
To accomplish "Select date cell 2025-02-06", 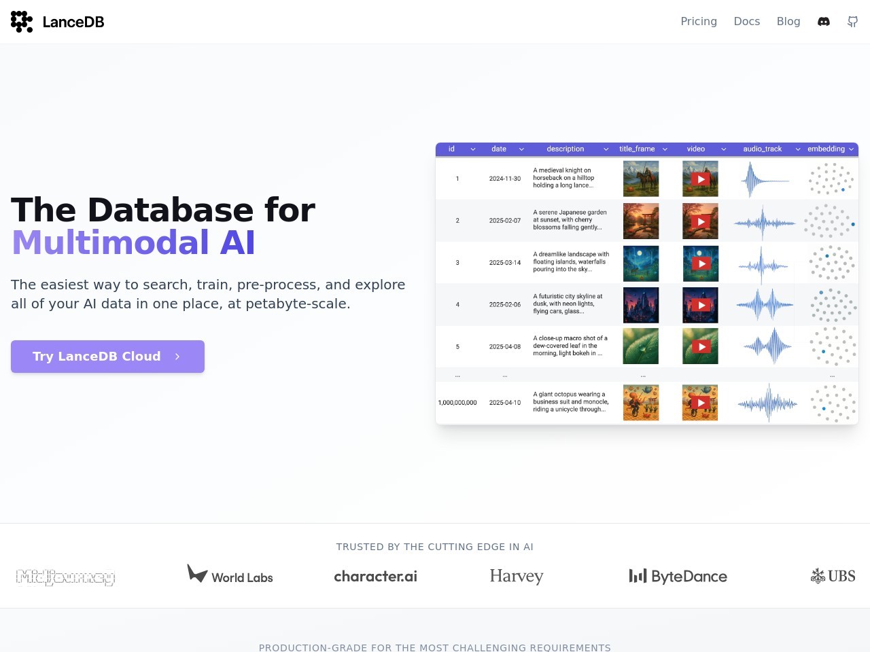I will click(x=505, y=305).
